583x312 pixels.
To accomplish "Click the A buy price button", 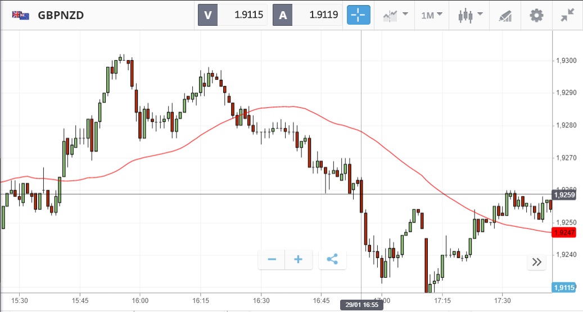I will [283, 15].
